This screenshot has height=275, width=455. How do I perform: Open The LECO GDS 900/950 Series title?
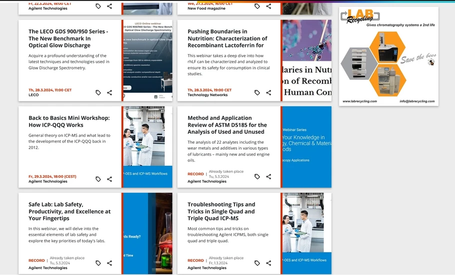click(68, 38)
